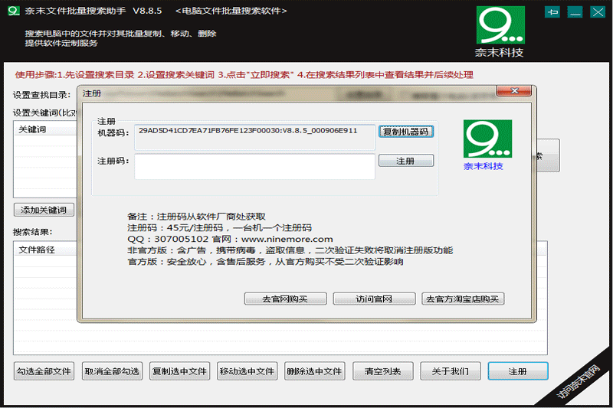Click 关于我们 button
Viewport: 613px width, 408px height.
(451, 371)
